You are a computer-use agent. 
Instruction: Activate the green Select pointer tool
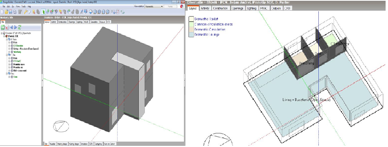pos(43,12)
